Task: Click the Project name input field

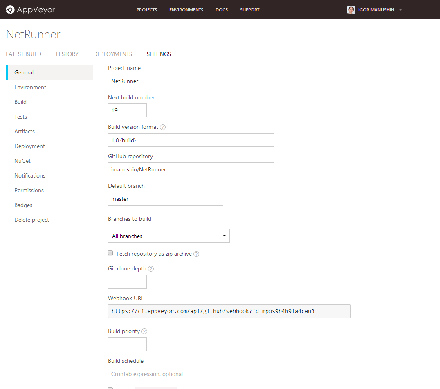Action: pyautogui.click(x=191, y=81)
